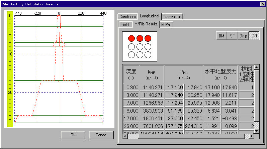The image size is (267, 149).
Task: Choose the middle-row right white pile circle
Action: pos(148,46)
